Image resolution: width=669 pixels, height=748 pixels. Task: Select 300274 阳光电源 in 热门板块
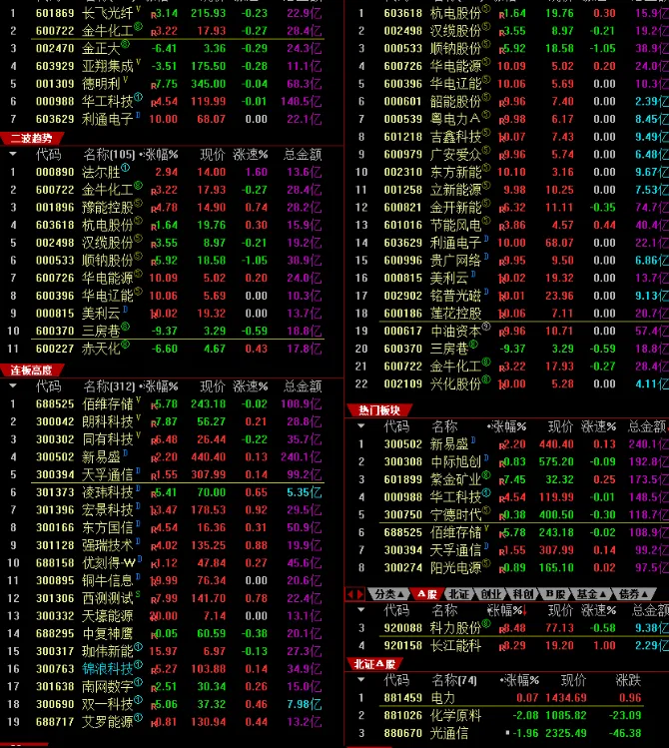[x=508, y=567]
